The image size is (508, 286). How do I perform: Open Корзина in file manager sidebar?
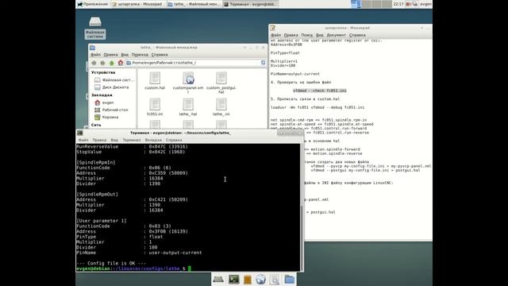point(106,117)
